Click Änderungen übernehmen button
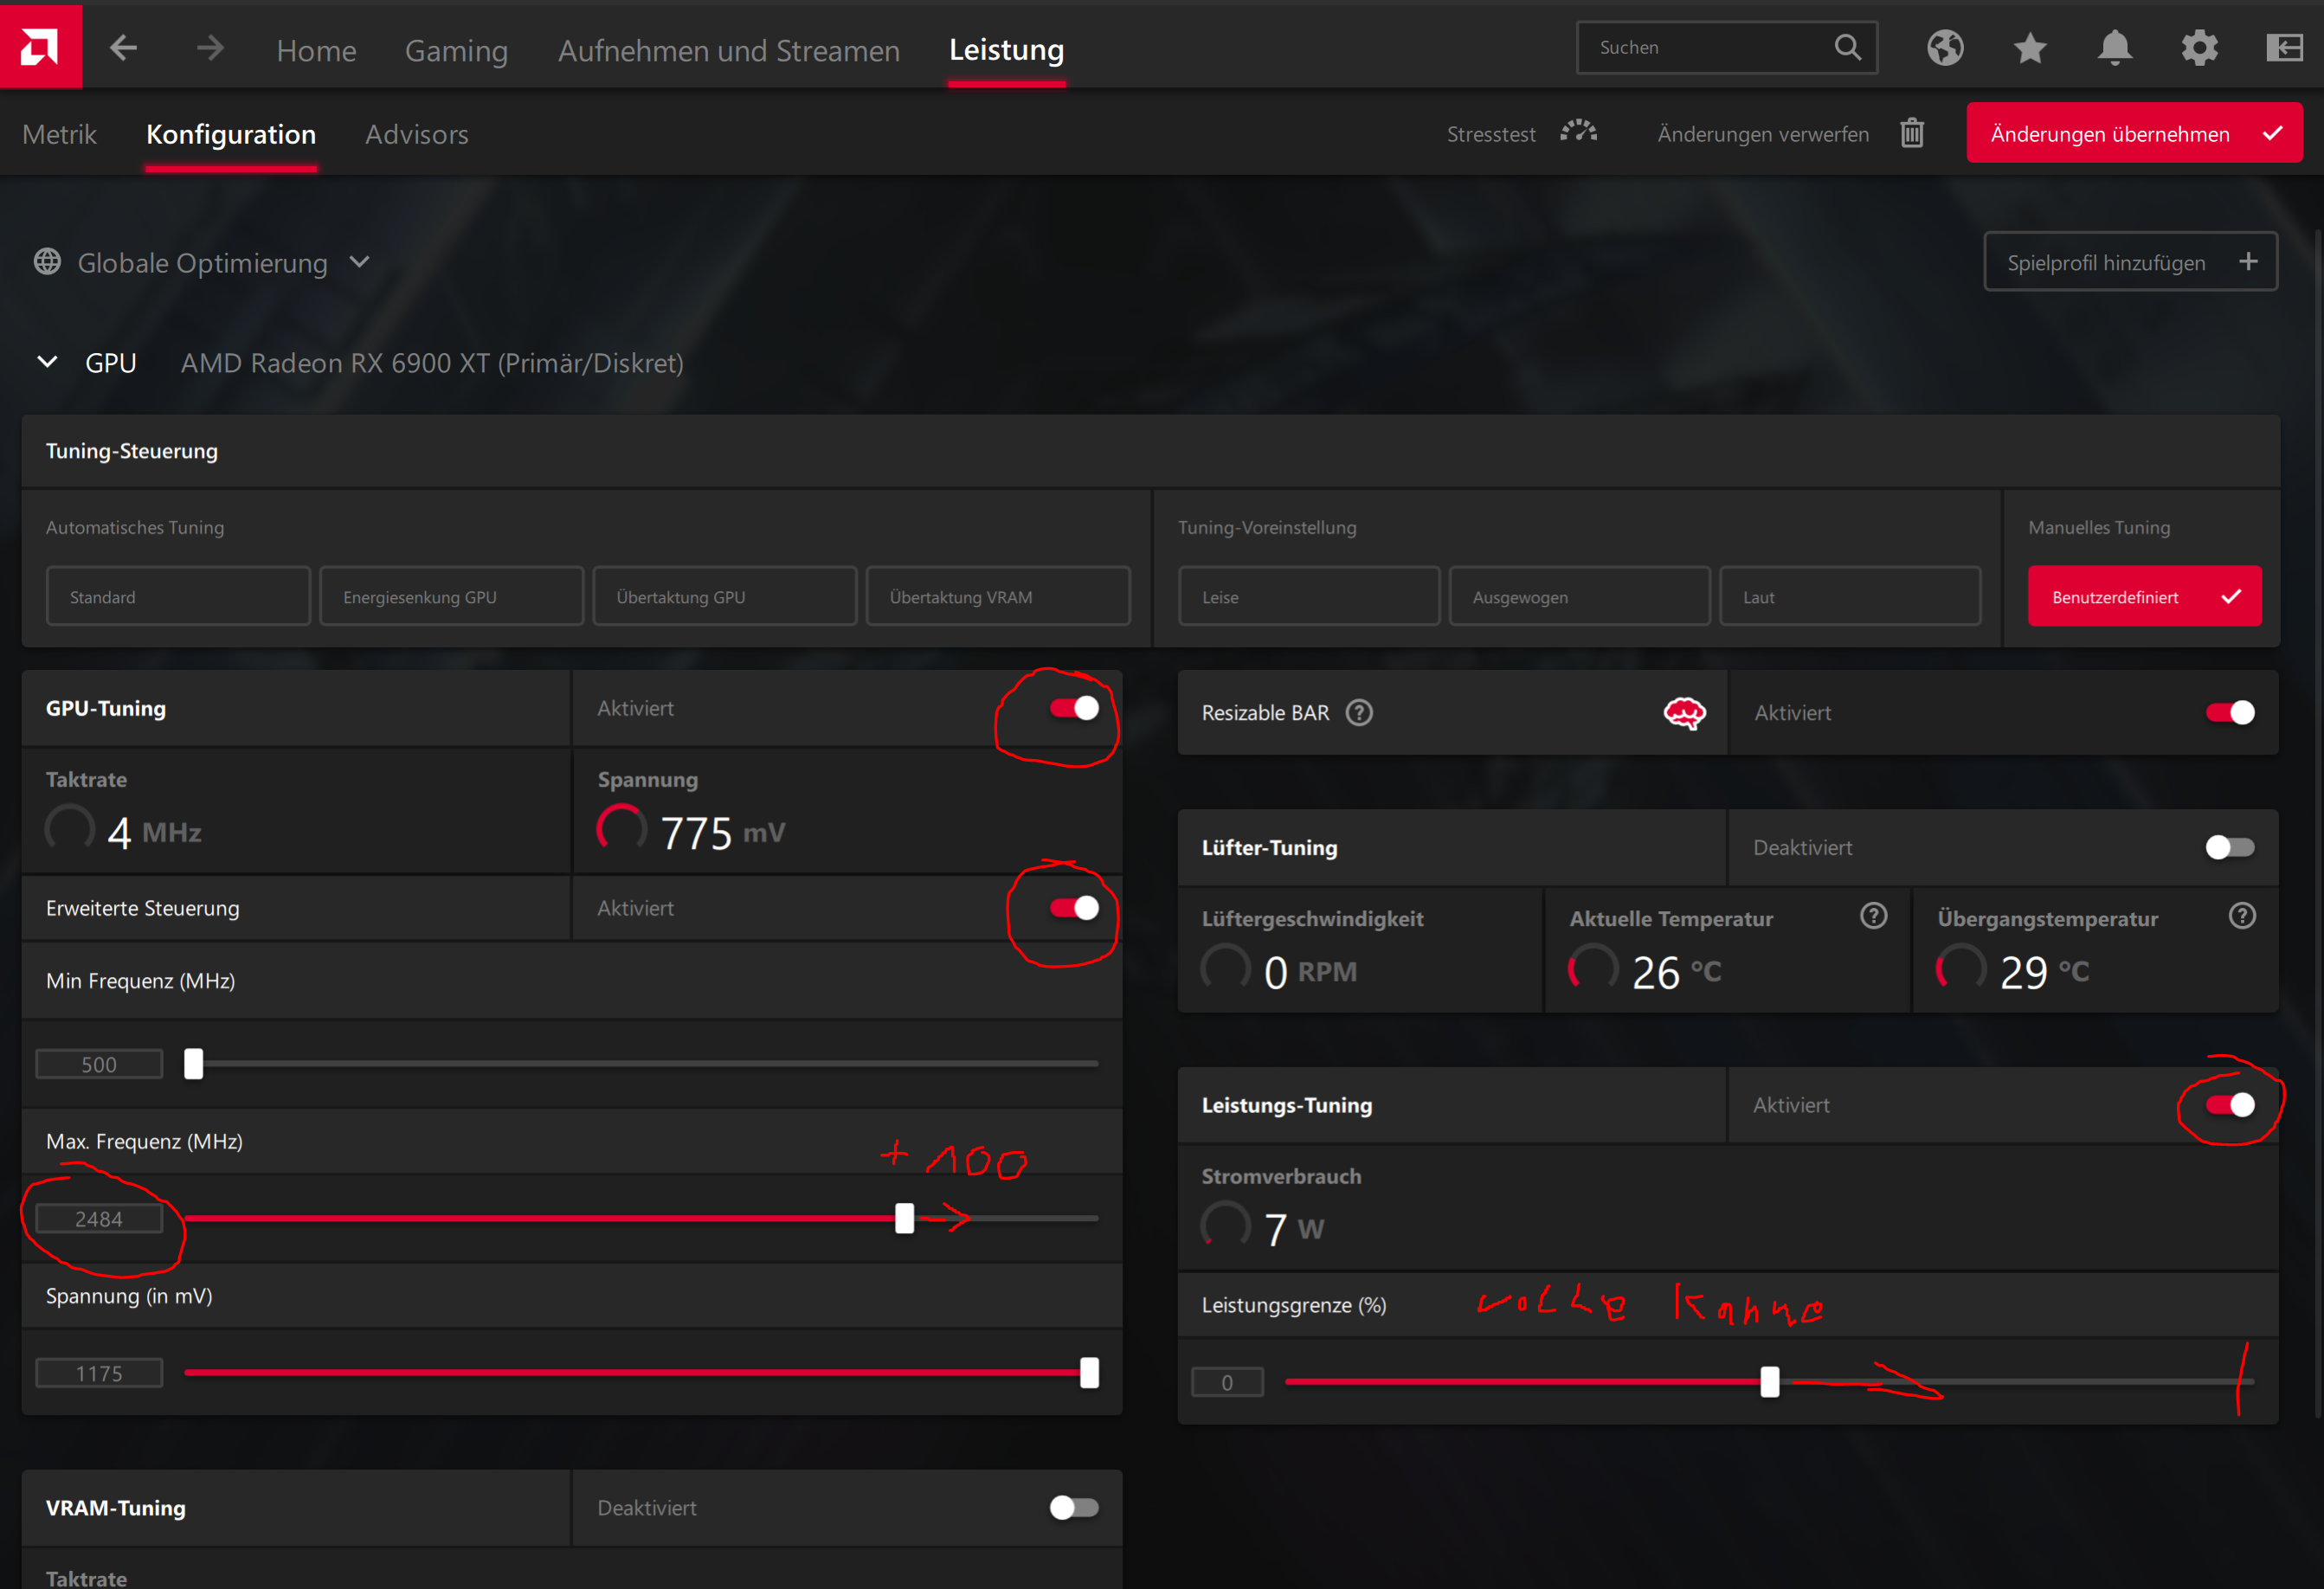This screenshot has width=2324, height=1589. coord(2133,133)
